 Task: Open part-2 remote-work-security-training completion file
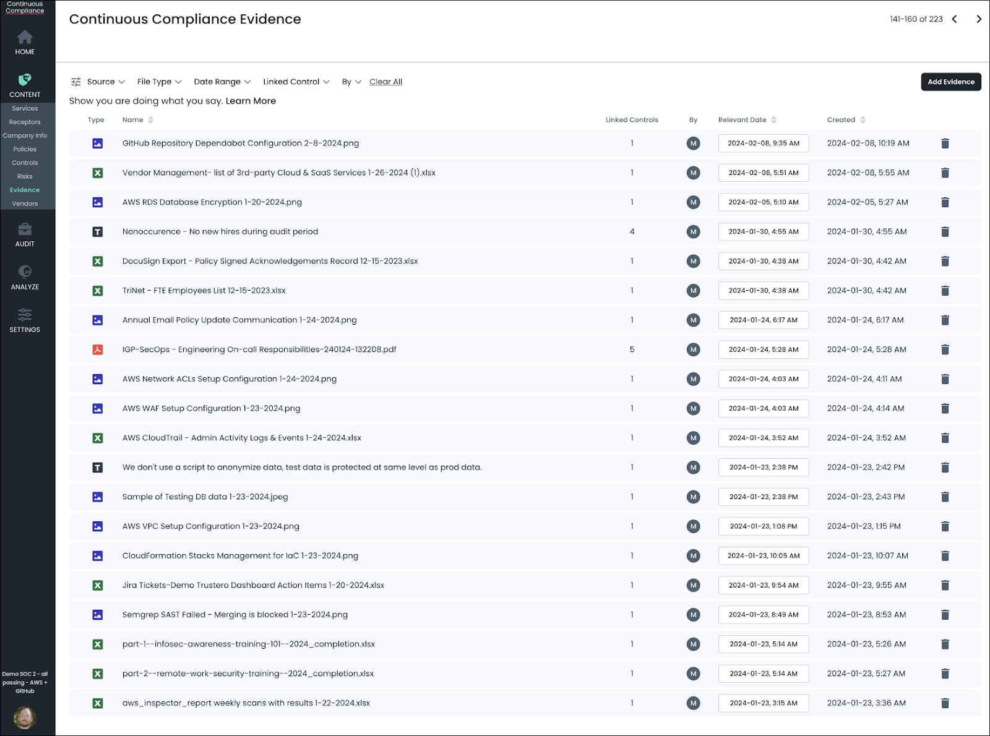click(248, 674)
